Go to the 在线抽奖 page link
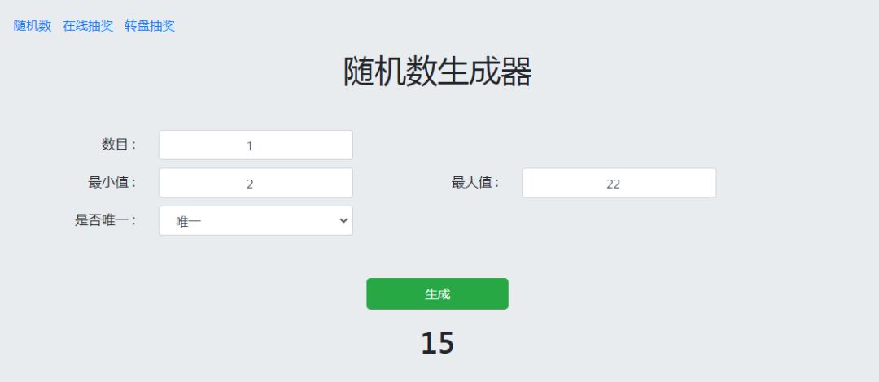879x382 pixels. pyautogui.click(x=88, y=26)
